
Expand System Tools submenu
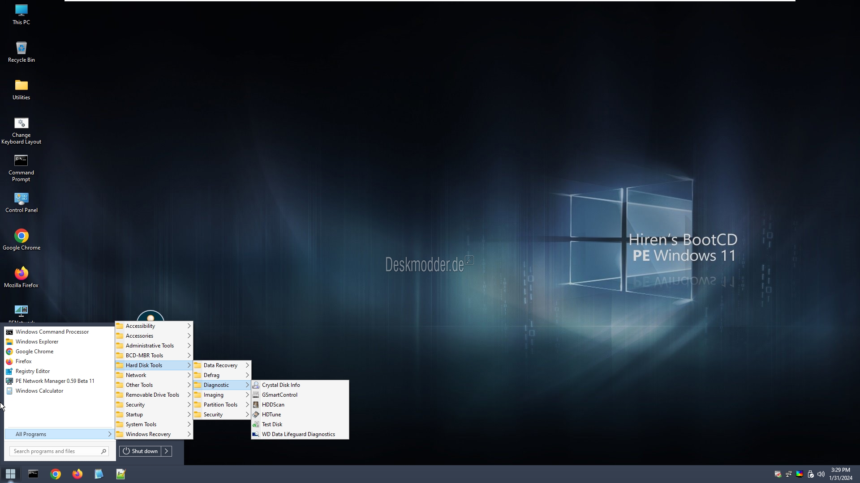(154, 424)
